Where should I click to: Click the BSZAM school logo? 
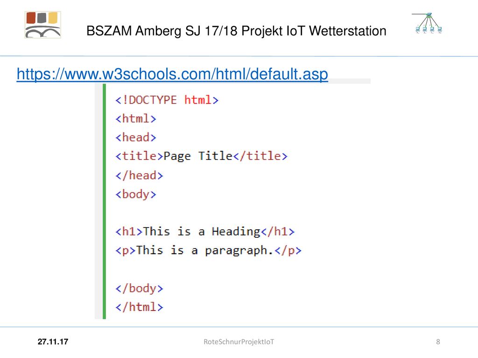[x=42, y=25]
